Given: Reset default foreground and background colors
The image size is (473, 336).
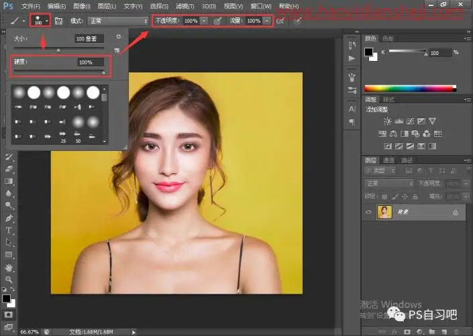Looking at the screenshot, I should (x=4, y=289).
